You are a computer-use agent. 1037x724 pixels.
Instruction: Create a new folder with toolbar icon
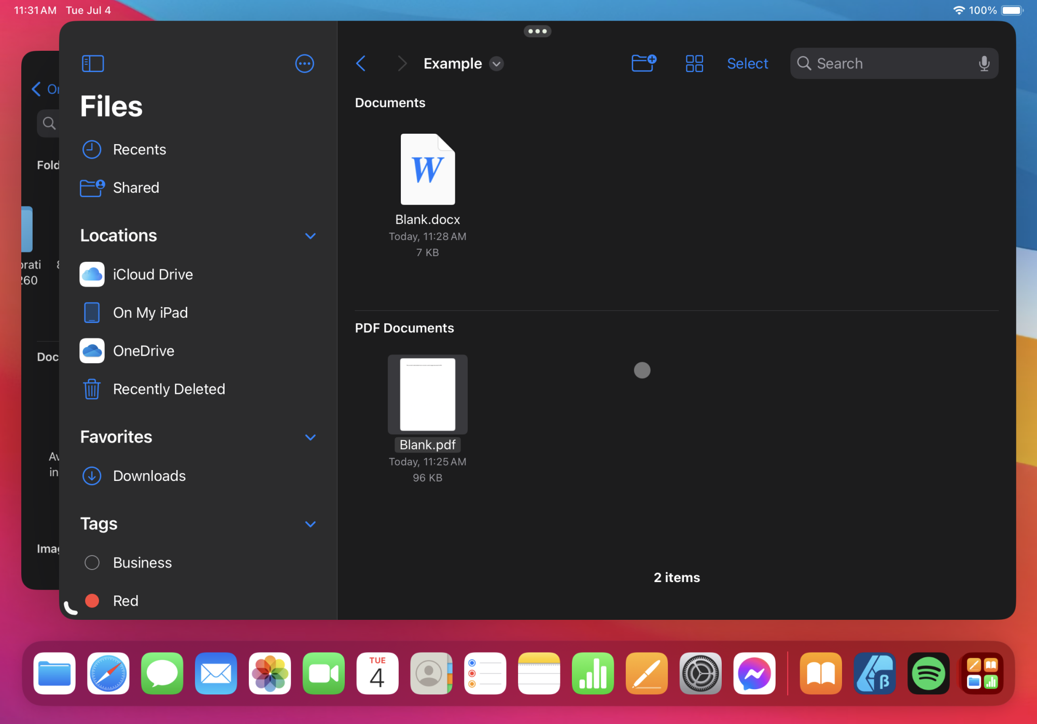pyautogui.click(x=643, y=63)
